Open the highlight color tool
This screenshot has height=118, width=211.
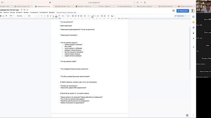[x=59, y=16]
